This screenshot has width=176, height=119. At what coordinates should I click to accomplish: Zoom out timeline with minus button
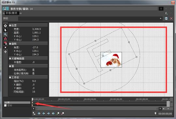(168, 109)
